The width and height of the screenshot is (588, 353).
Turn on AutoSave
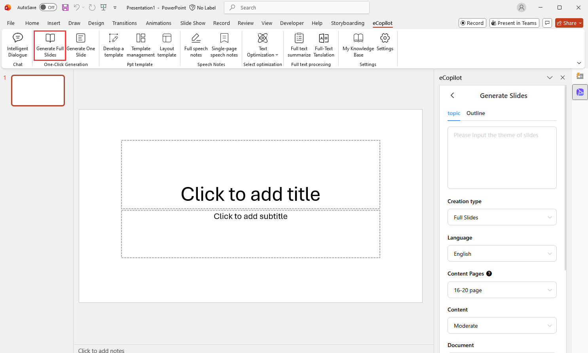(48, 7)
